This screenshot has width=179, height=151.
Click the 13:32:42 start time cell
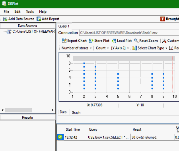coord(75,137)
